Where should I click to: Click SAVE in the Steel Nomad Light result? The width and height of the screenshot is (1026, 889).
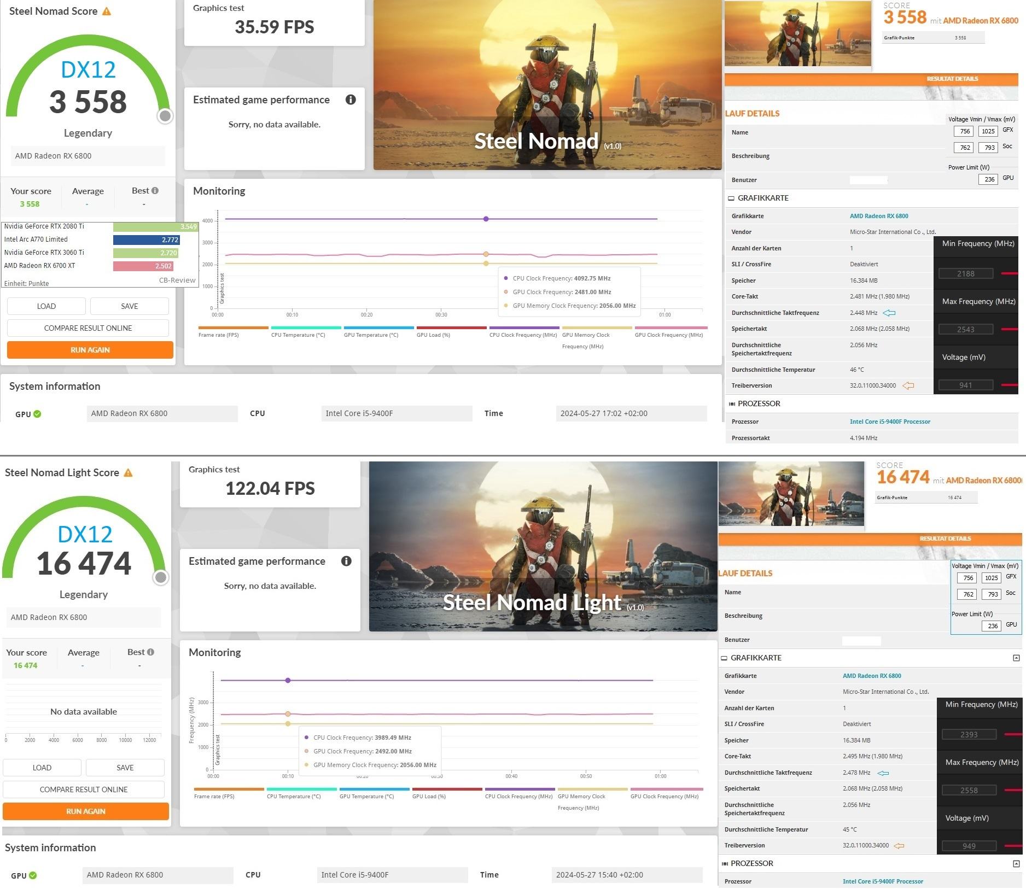click(x=125, y=768)
